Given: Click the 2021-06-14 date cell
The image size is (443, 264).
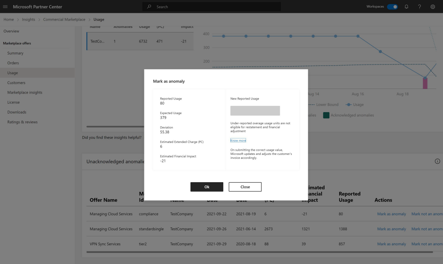Looking at the screenshot, I should [246, 229].
